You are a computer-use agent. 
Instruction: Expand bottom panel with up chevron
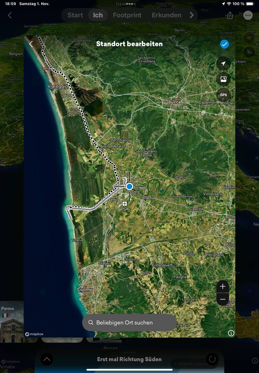coord(47,359)
